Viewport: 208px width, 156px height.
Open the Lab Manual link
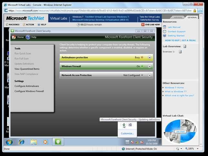pyautogui.click(x=174, y=27)
